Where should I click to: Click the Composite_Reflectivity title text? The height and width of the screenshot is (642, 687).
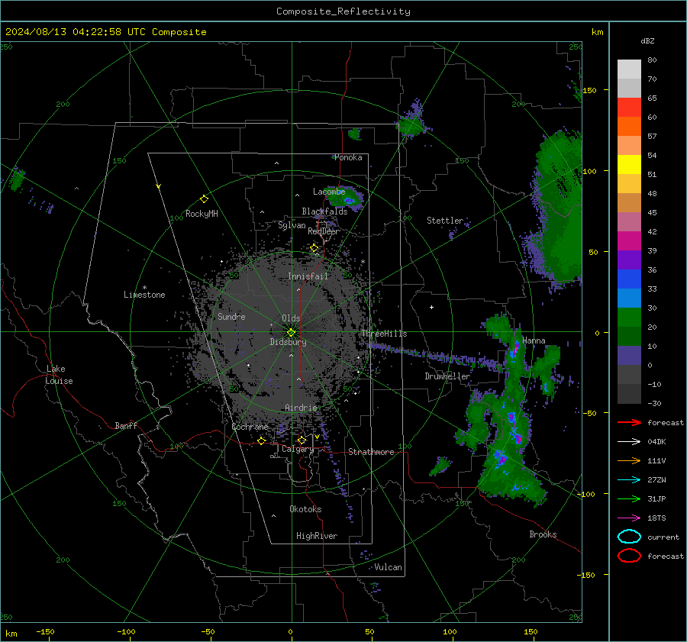[x=343, y=11]
